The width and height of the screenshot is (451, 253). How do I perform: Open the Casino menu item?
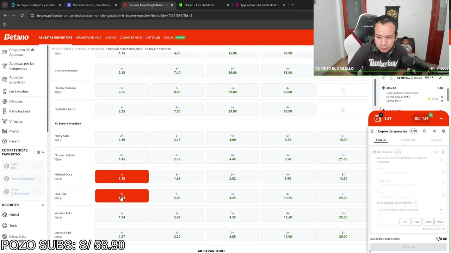(110, 38)
